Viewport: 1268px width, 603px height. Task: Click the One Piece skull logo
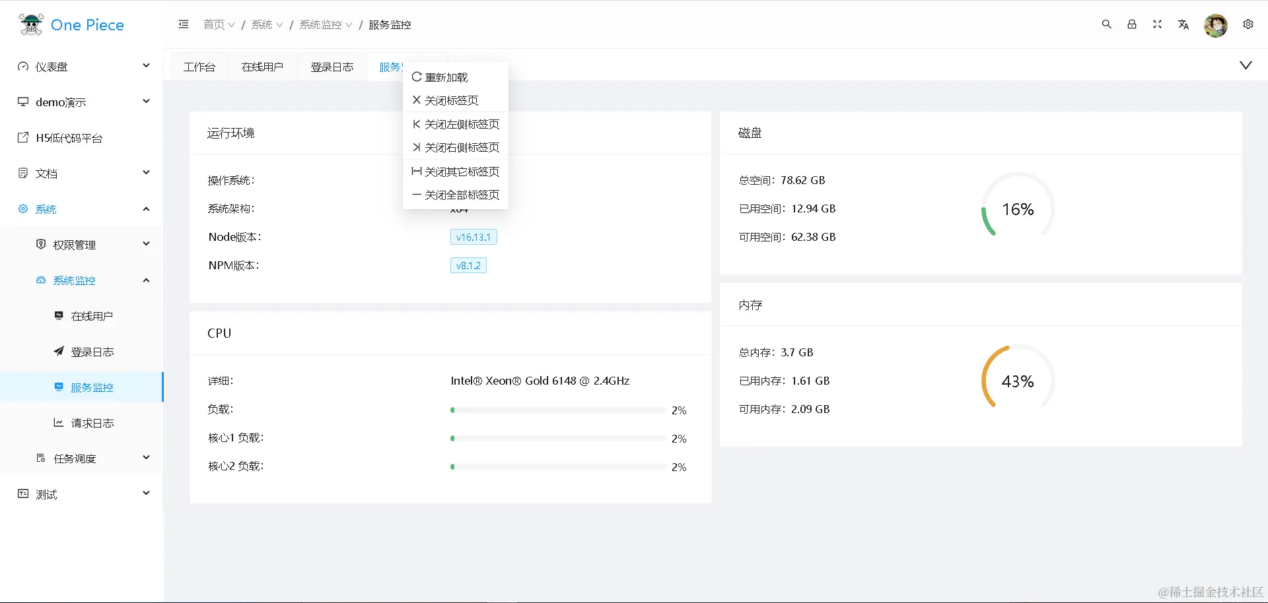tap(30, 24)
